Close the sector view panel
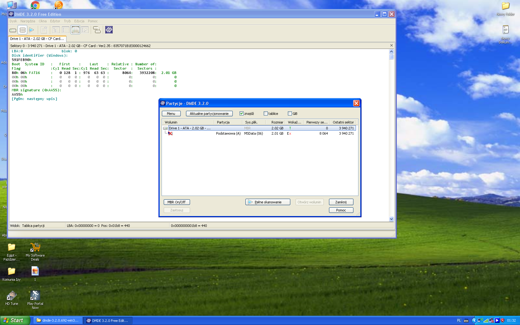Image resolution: width=520 pixels, height=325 pixels. tap(392, 45)
